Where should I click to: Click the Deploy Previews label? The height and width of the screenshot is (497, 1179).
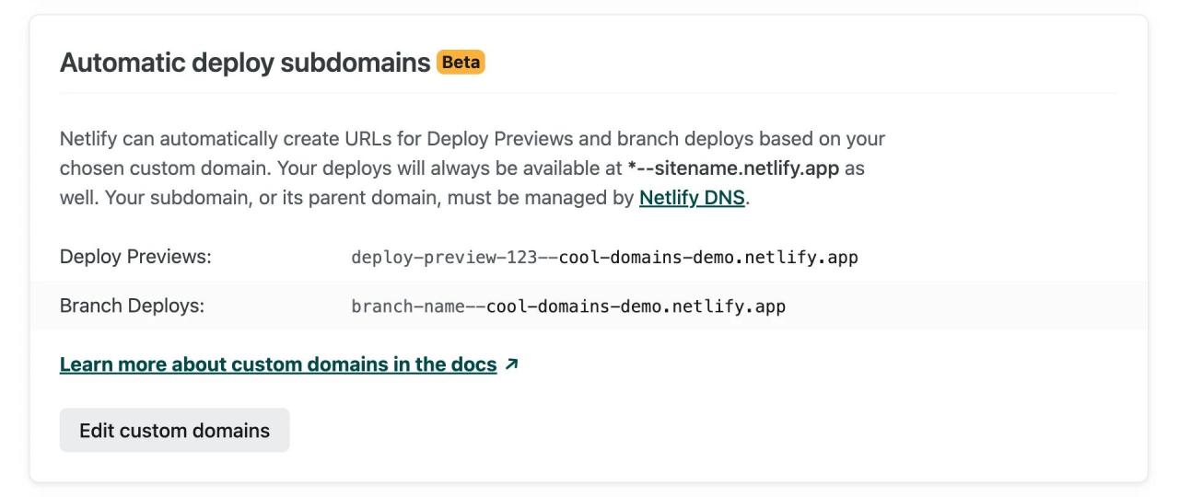tap(135, 257)
